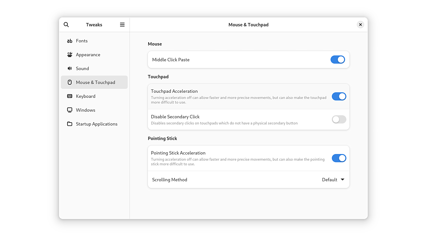Click the Sound speaker icon
Screen dimensions: 427x240
click(x=70, y=68)
